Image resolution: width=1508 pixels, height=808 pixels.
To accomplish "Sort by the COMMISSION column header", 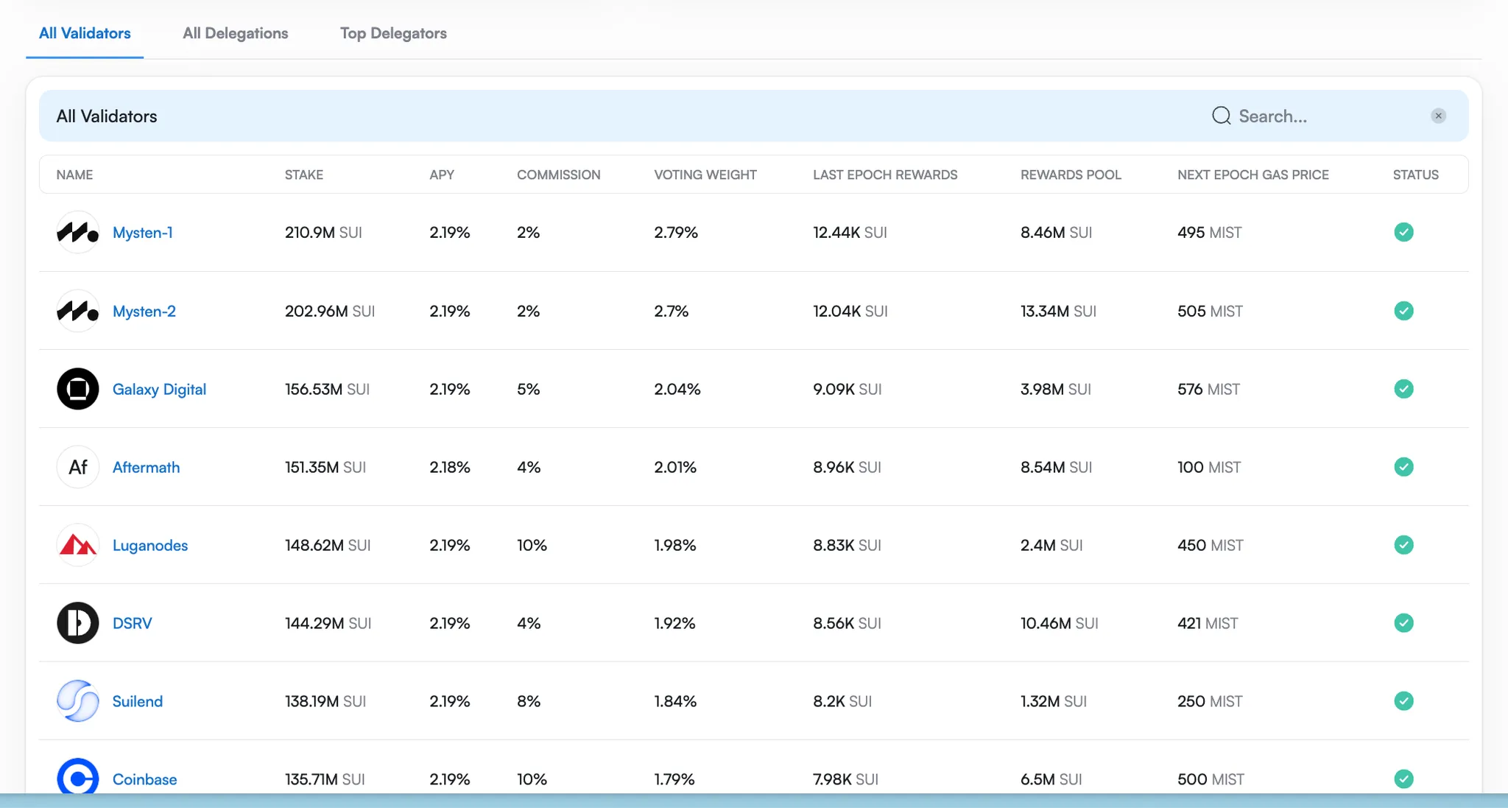I will point(558,175).
